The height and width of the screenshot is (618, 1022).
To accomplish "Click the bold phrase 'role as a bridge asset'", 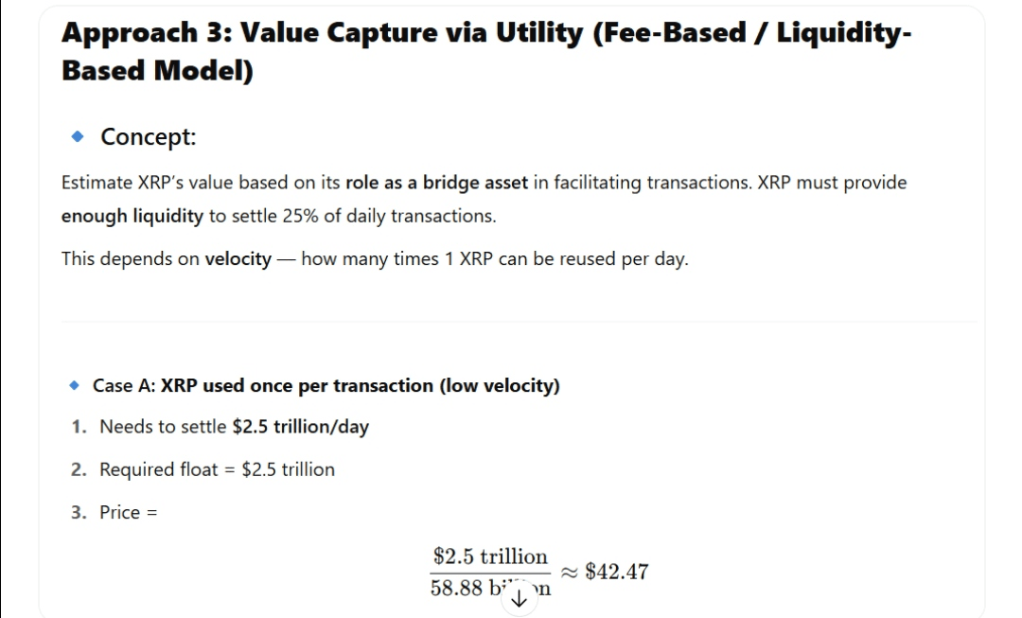I will pyautogui.click(x=436, y=183).
